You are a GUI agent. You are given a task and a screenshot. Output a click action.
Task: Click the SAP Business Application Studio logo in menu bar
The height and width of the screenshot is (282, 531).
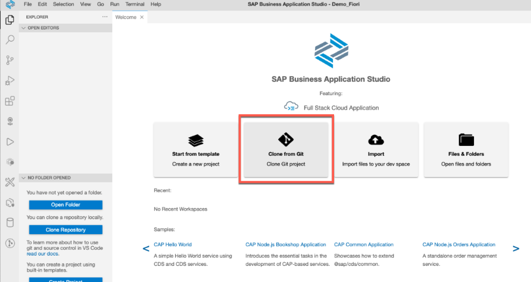pos(10,5)
